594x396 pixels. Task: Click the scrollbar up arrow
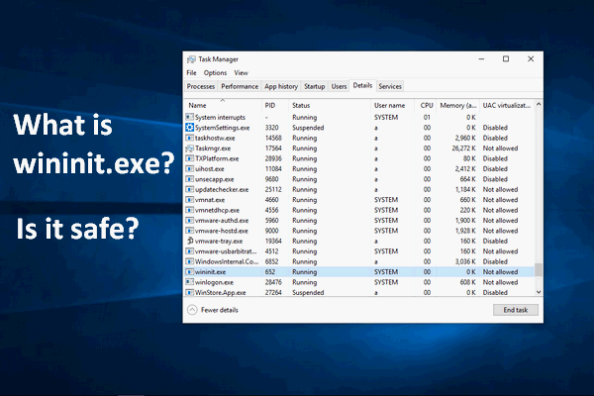(x=539, y=104)
